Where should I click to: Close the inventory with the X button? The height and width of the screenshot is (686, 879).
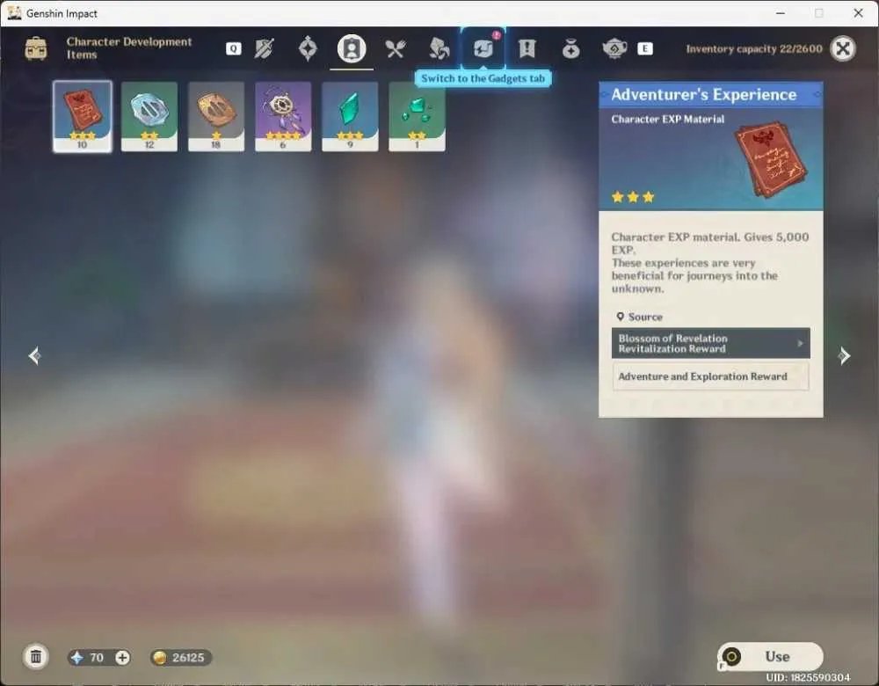tap(843, 48)
